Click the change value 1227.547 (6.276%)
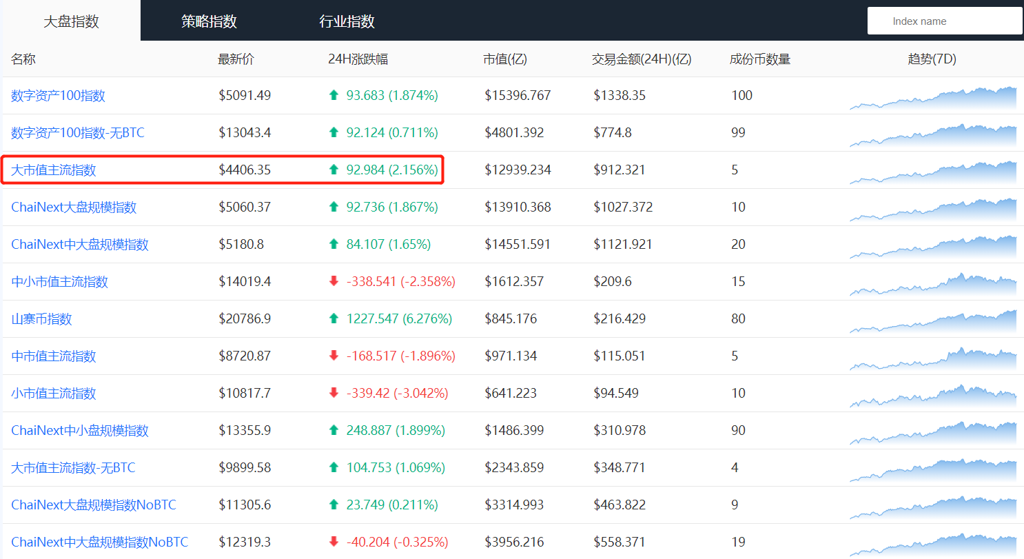 (x=399, y=319)
